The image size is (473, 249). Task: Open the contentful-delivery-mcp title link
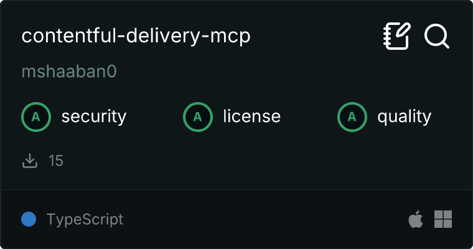click(136, 36)
